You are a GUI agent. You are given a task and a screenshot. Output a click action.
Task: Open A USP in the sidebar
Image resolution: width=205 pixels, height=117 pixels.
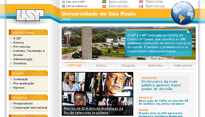coord(17,38)
